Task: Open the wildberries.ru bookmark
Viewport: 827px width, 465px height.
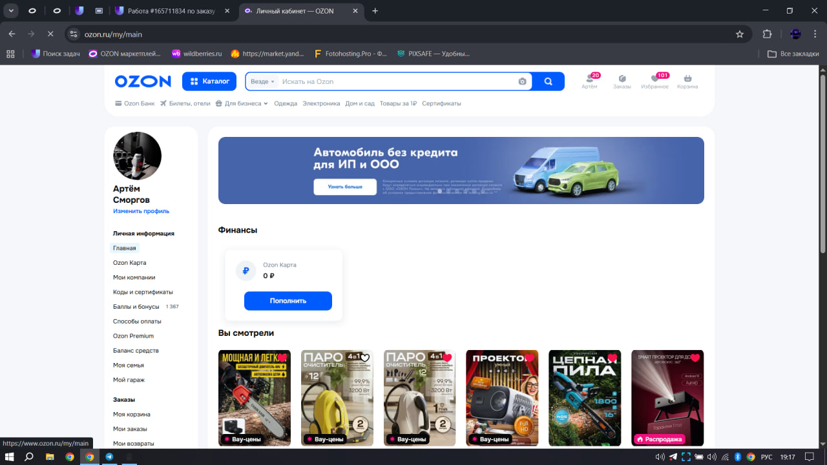Action: pyautogui.click(x=196, y=54)
